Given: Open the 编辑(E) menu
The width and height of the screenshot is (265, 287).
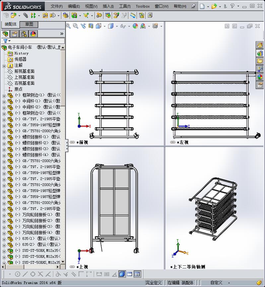Looking at the screenshot, I should (74, 6).
